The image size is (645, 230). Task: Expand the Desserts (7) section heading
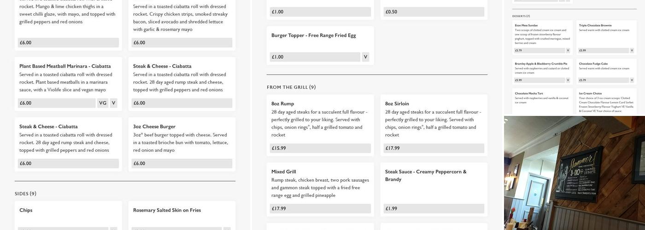coord(521,16)
